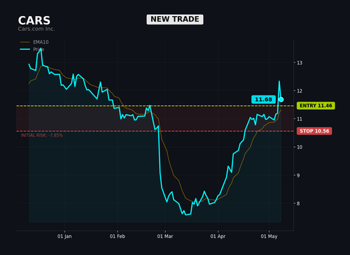Click the current price marker dot
Image resolution: width=350 pixels, height=255 pixels.
(x=281, y=99)
